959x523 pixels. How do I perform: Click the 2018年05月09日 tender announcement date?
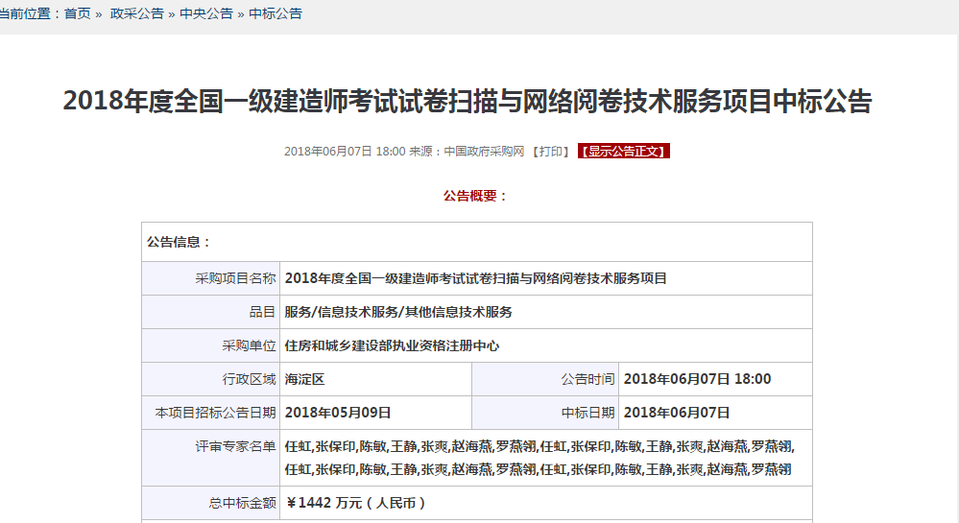(338, 413)
